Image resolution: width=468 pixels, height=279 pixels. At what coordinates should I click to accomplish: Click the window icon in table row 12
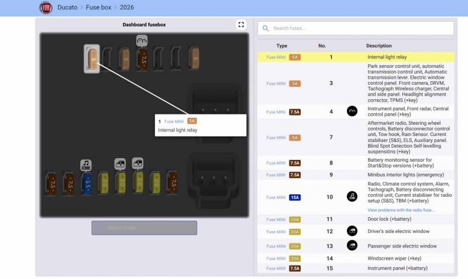point(352,231)
